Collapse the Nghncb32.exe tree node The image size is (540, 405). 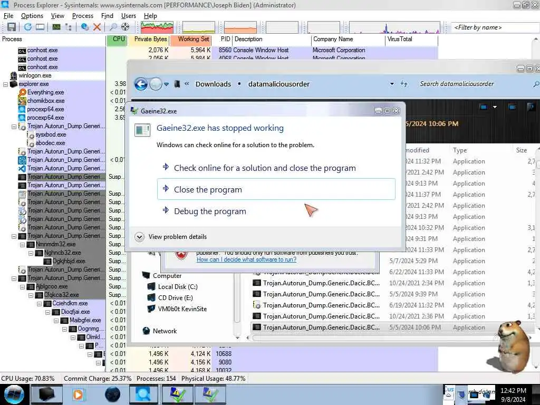coord(31,253)
